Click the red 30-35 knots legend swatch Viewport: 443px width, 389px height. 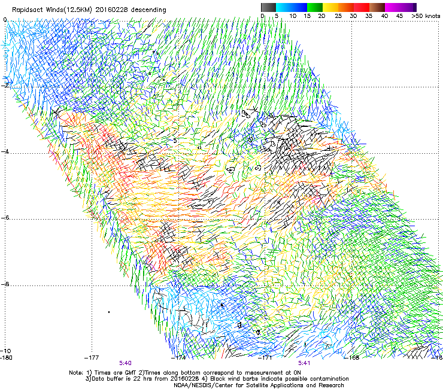[362, 7]
